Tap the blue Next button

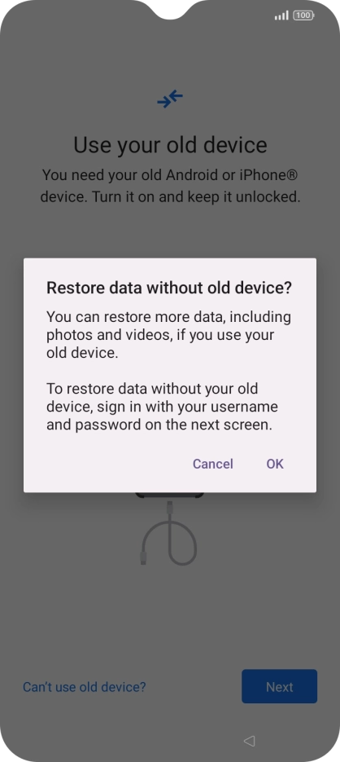tap(279, 686)
